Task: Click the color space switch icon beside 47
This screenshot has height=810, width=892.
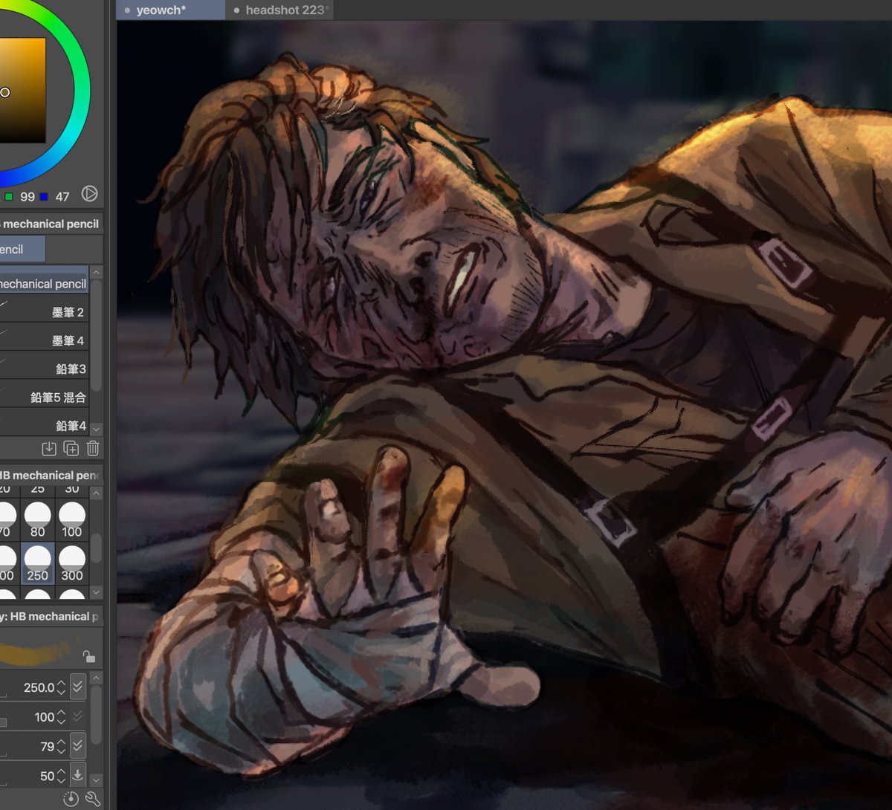Action: [x=89, y=195]
